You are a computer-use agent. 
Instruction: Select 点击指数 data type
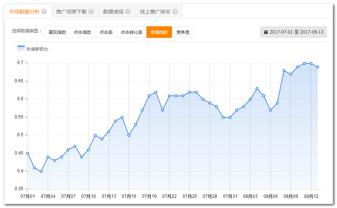pos(82,32)
